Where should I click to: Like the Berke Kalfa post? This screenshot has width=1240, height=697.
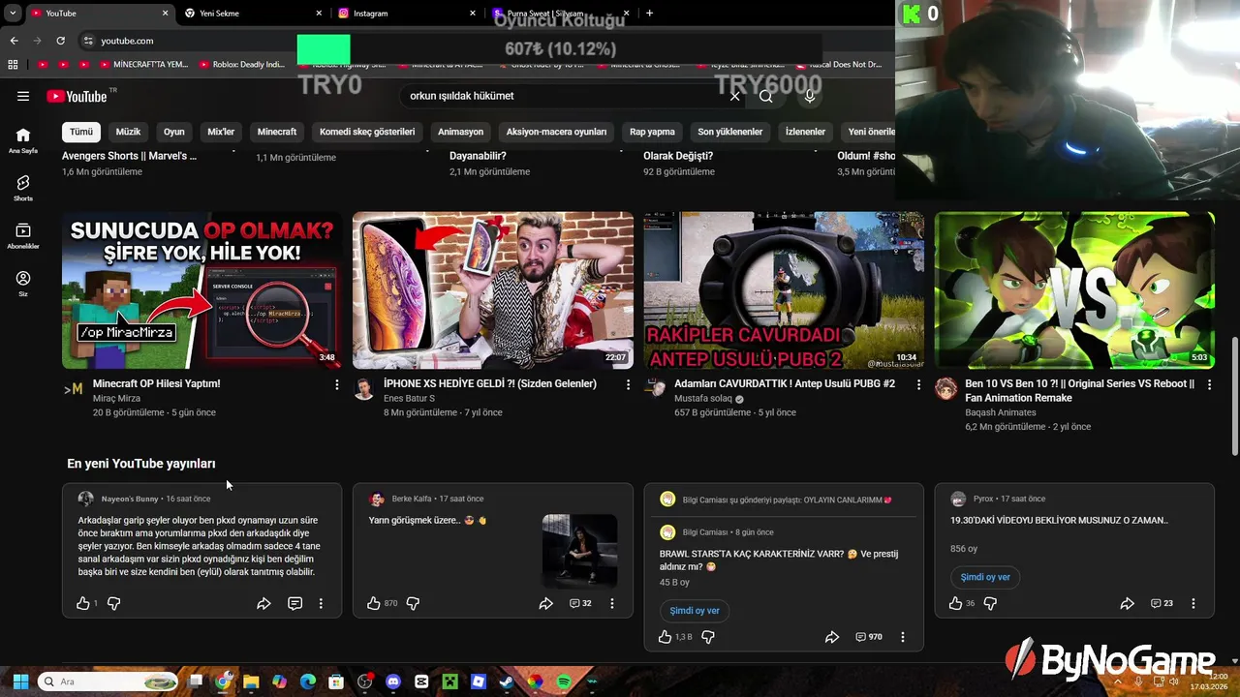click(x=374, y=603)
